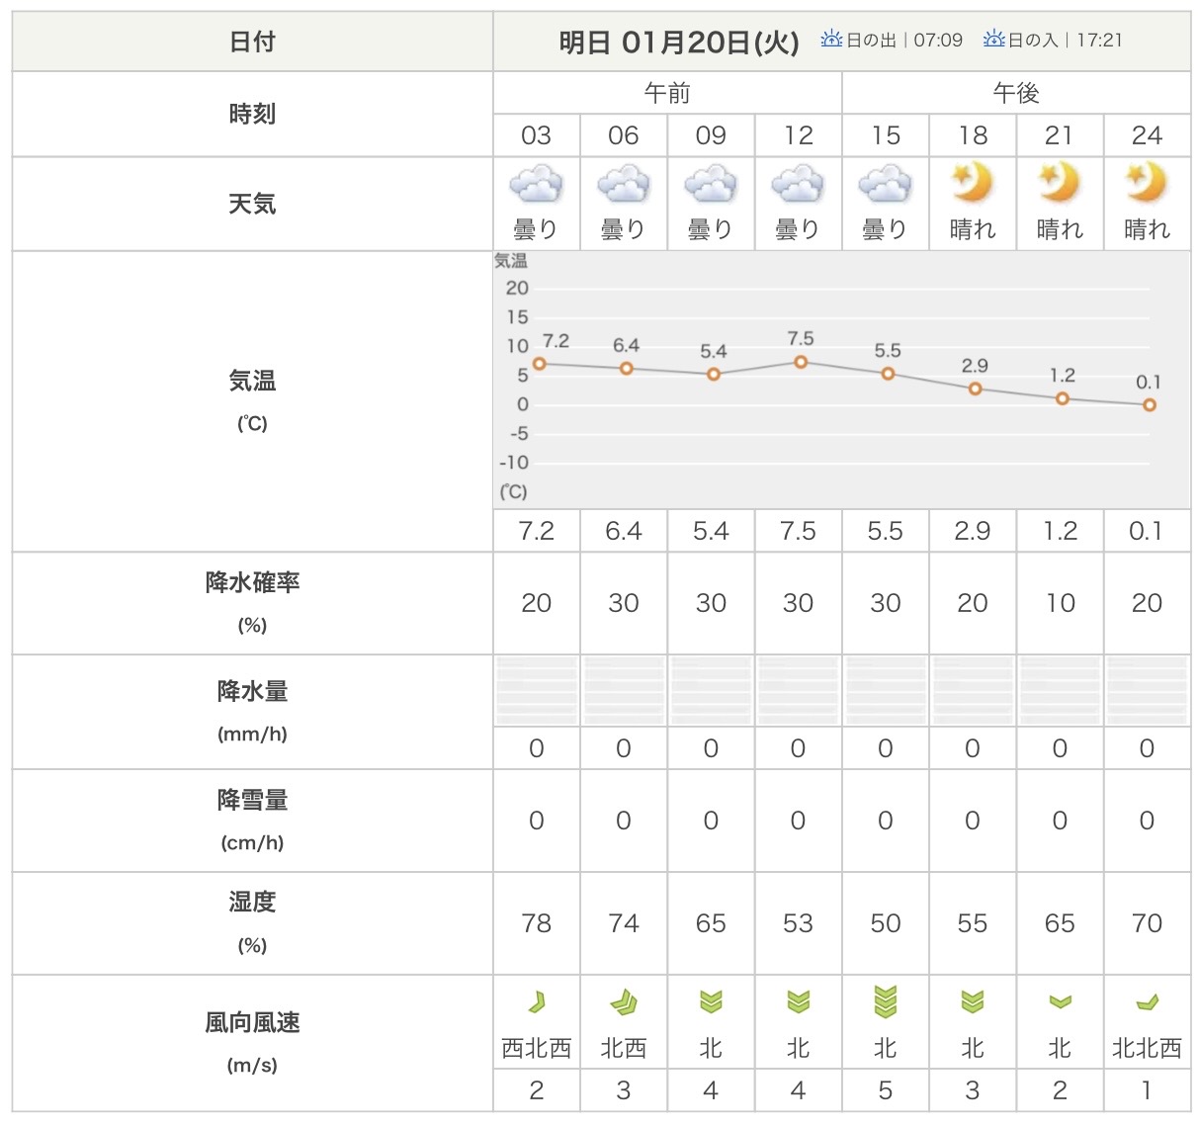Click the 風向風速 row header
The height and width of the screenshot is (1128, 1198).
[x=252, y=1023]
